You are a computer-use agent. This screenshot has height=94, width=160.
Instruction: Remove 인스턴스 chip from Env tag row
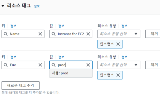click(118, 75)
